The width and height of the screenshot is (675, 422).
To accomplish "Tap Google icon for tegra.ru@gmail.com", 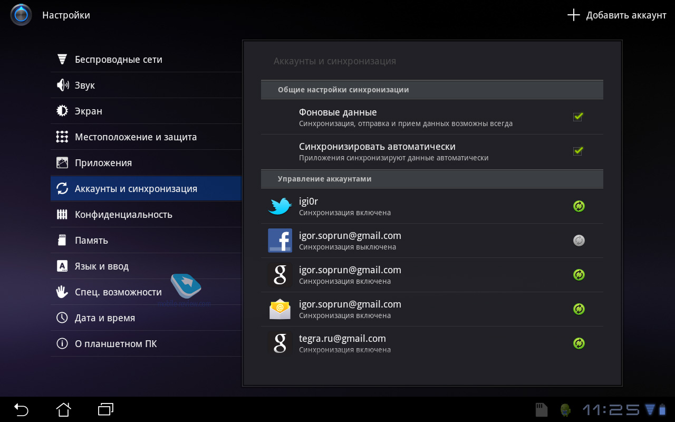I will (x=279, y=343).
